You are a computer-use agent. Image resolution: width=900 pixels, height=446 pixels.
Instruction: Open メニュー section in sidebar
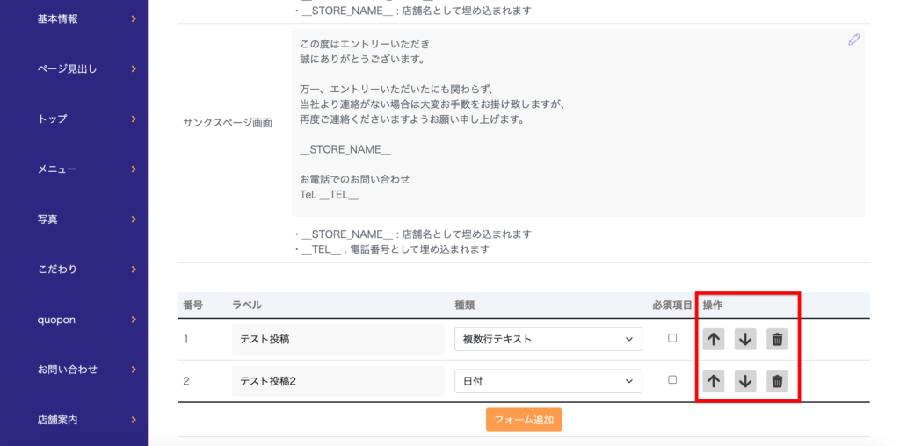[x=73, y=169]
